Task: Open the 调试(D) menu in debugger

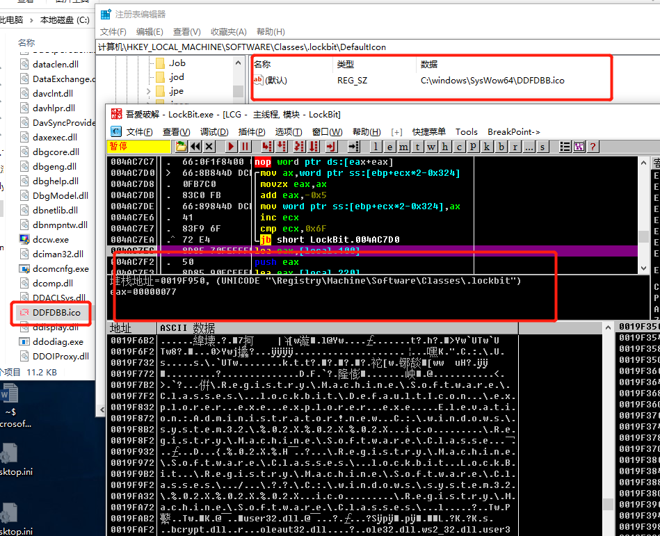Action: pos(214,131)
